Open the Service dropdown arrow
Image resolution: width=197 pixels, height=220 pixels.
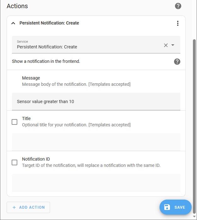pyautogui.click(x=173, y=45)
